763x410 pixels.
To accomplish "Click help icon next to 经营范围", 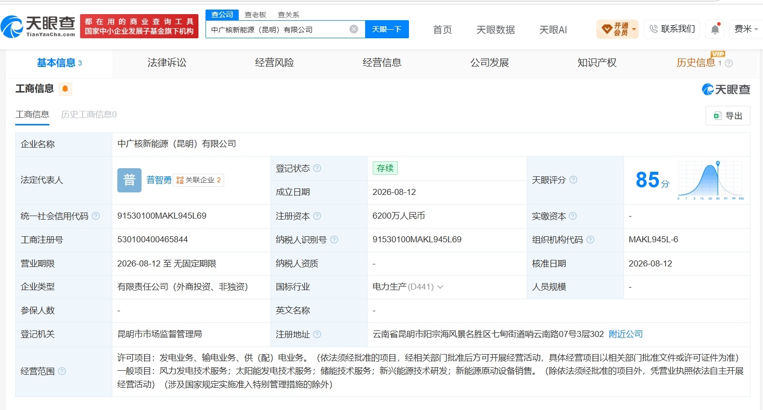I will [62, 371].
